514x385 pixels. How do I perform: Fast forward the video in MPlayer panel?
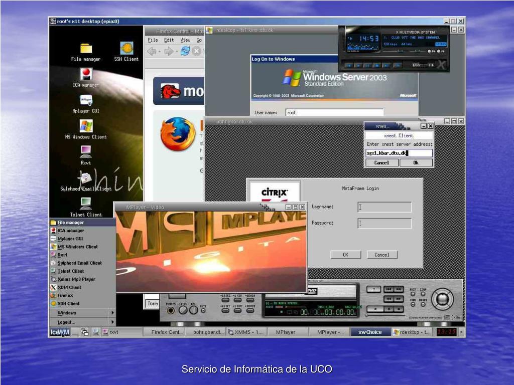[x=398, y=299]
